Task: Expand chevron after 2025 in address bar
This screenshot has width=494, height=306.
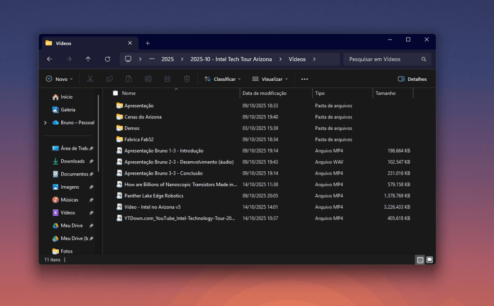Action: [x=182, y=59]
